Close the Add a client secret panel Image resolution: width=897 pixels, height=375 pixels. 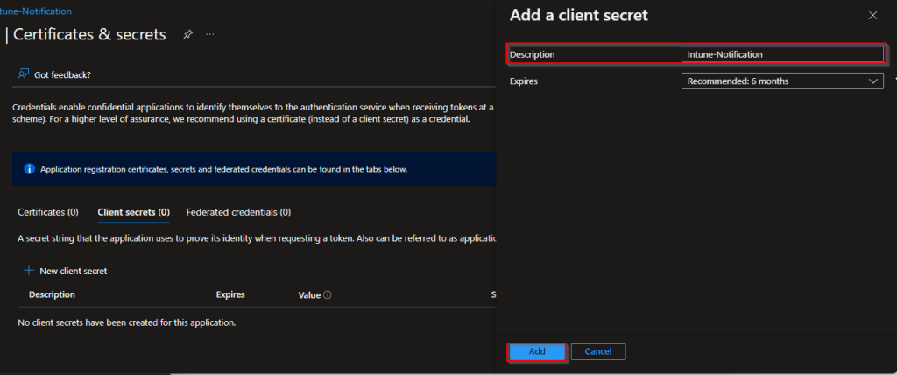872,15
